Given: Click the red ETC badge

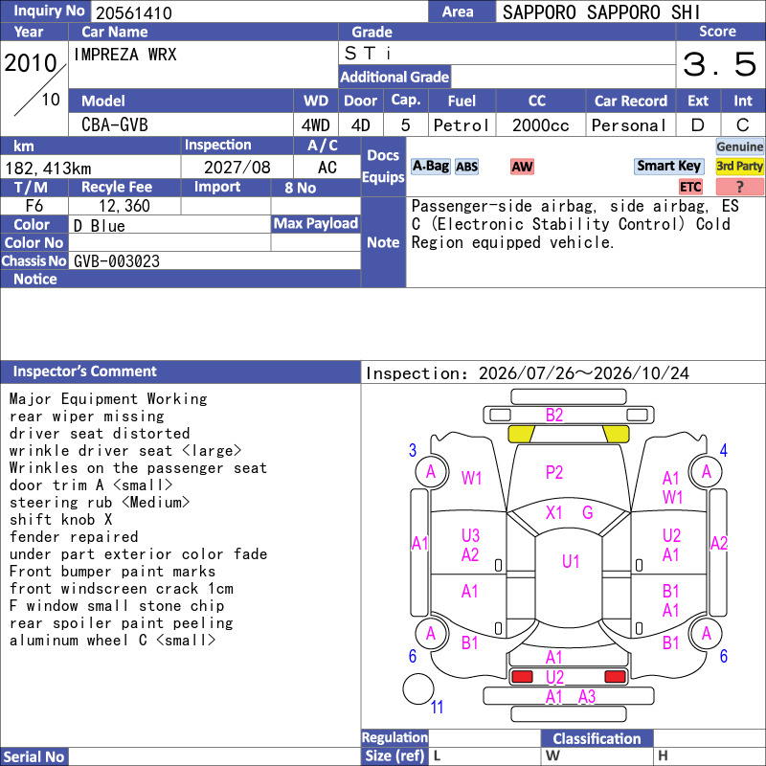Looking at the screenshot, I should [690, 187].
